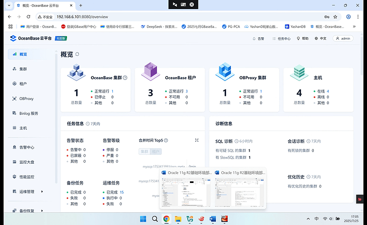Click the OBProxy 集群 blue icon
This screenshot has height=225, width=367.
[224, 71]
